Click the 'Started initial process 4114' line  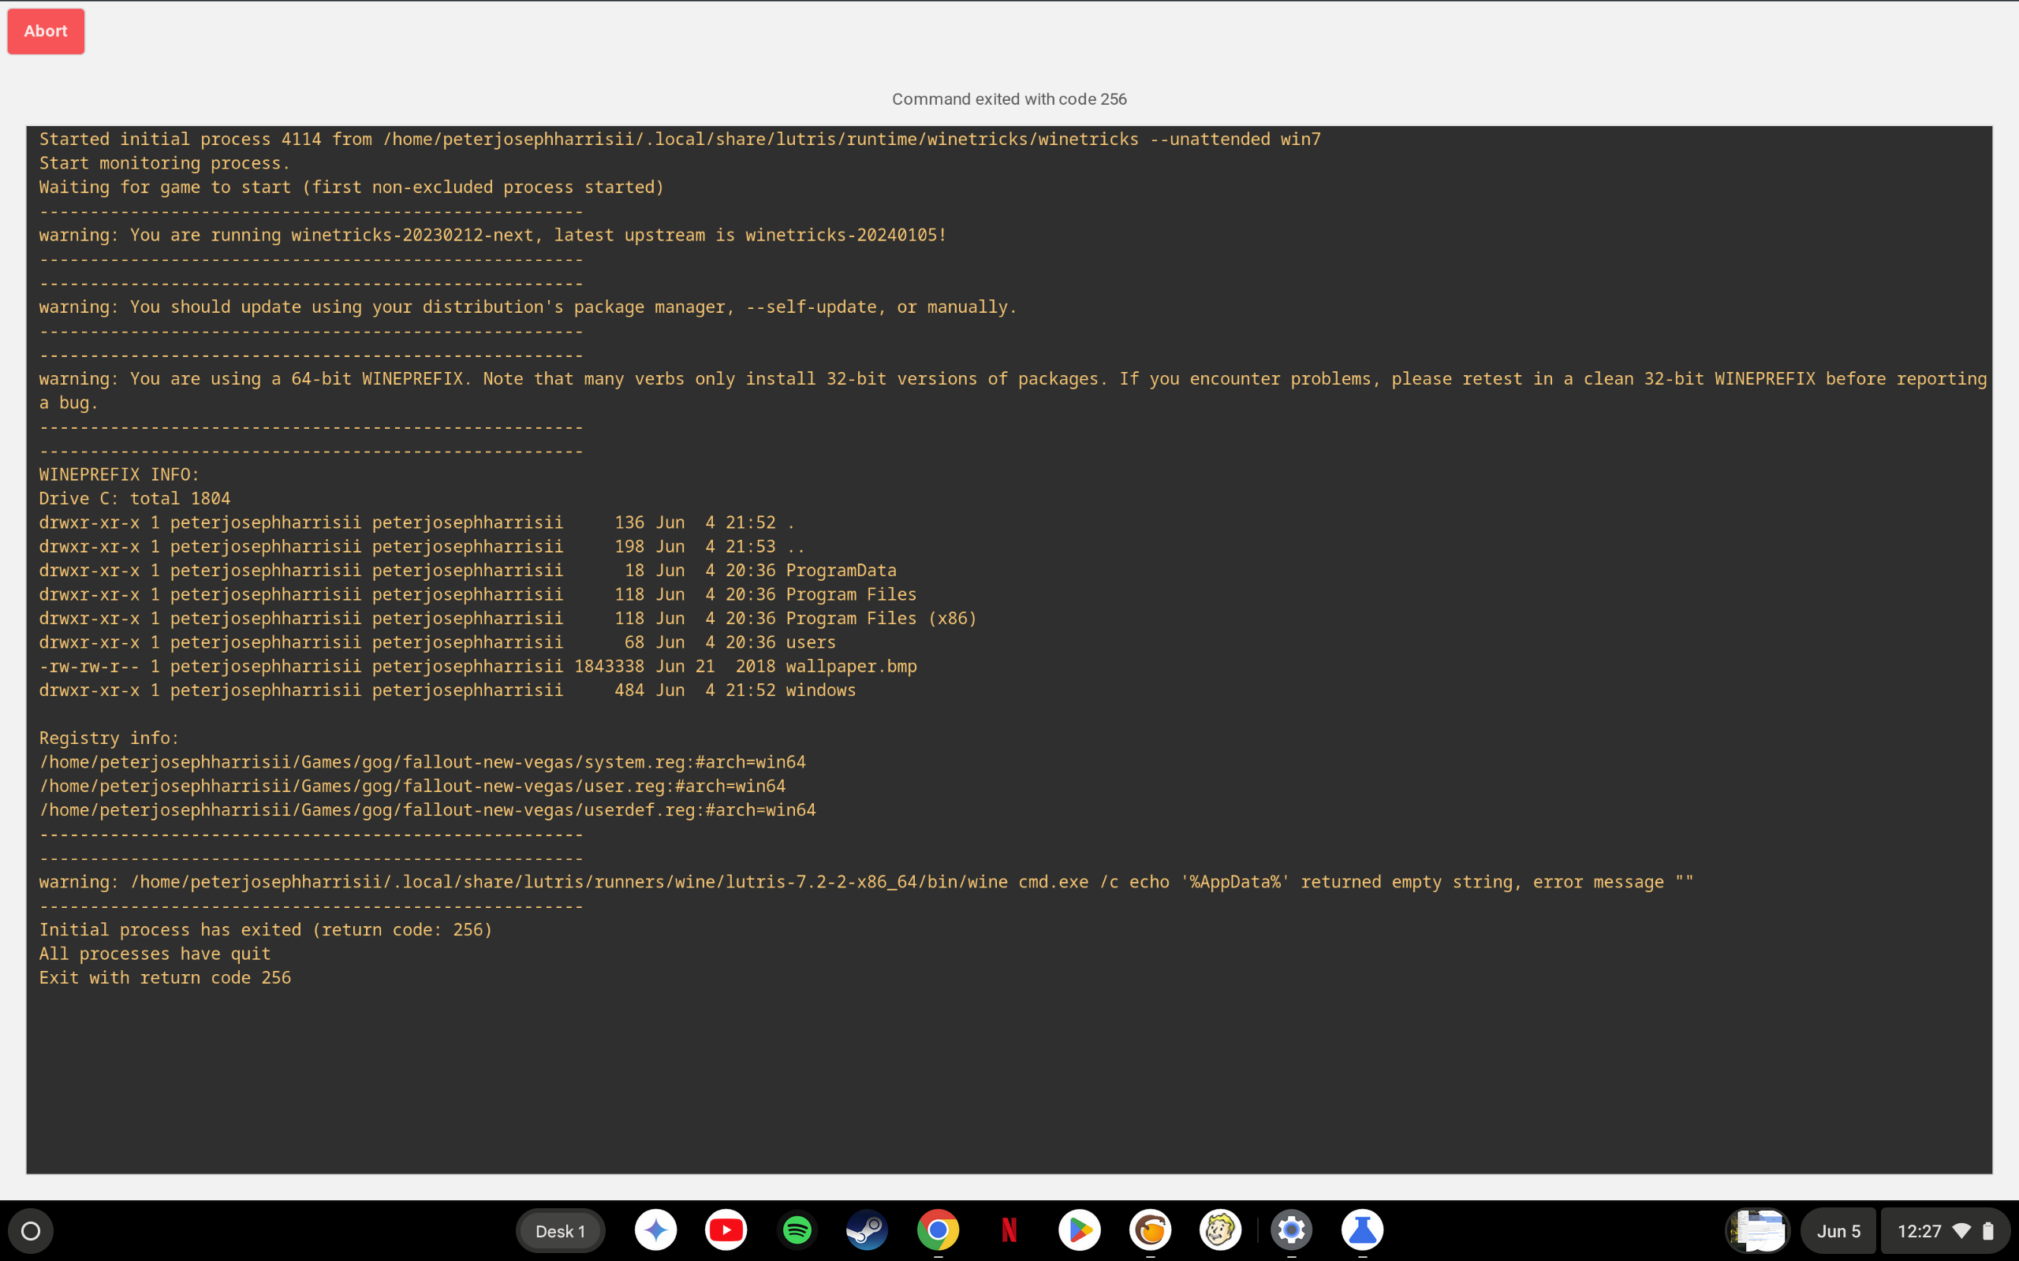pyautogui.click(x=680, y=139)
